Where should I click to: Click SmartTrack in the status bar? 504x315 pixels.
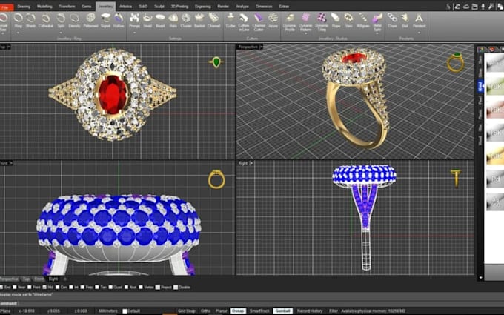pyautogui.click(x=259, y=311)
